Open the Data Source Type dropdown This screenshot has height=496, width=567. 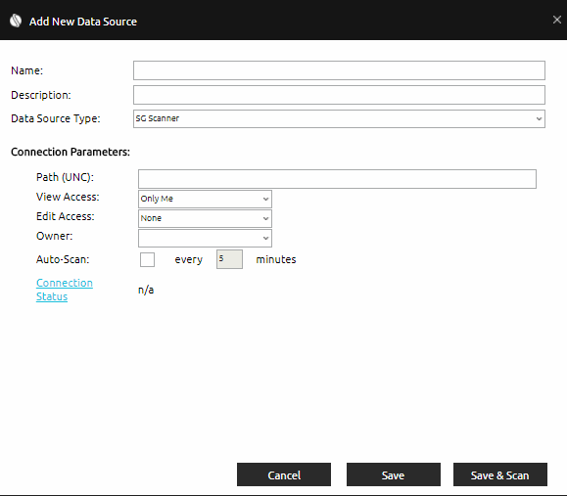pos(339,118)
